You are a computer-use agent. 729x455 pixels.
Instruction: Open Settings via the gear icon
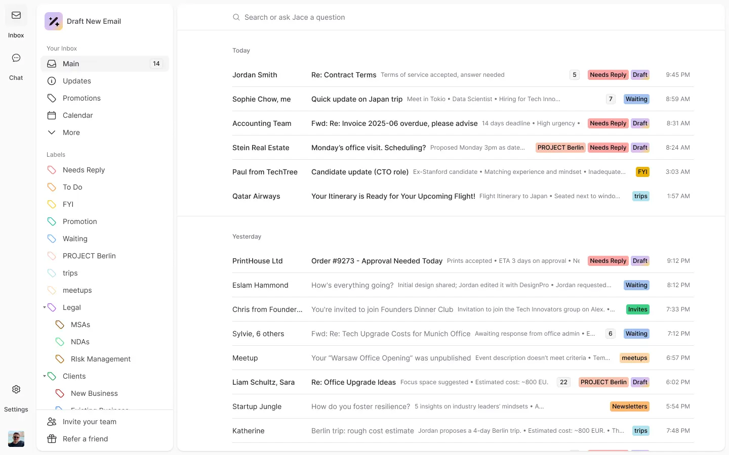16,389
